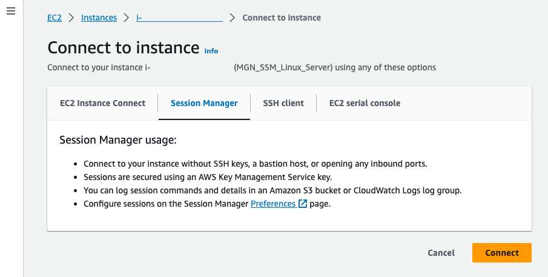Click 'Session Manager usage:' heading text
Image resolution: width=548 pixels, height=277 pixels.
(x=118, y=140)
